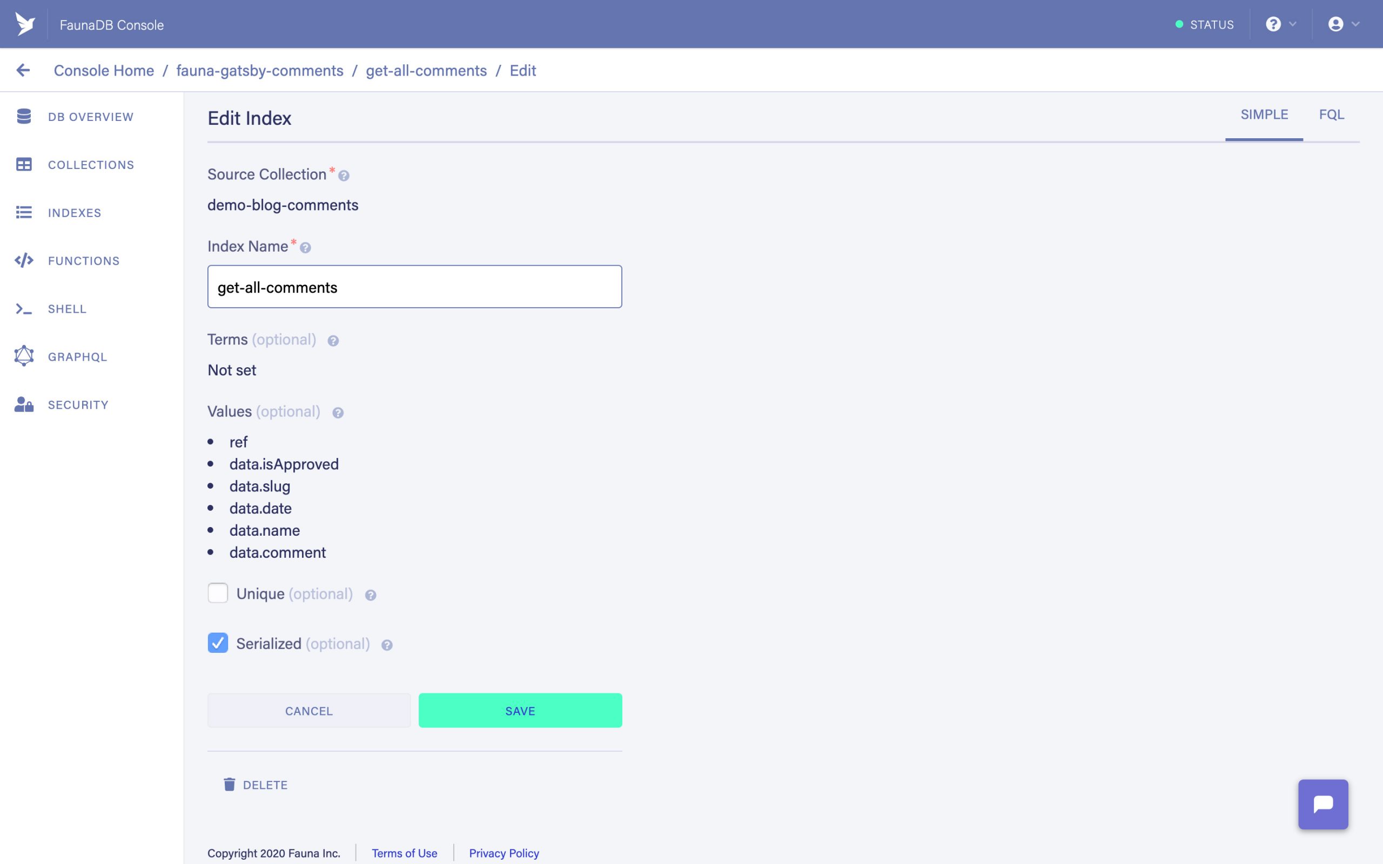The width and height of the screenshot is (1383, 864).
Task: Switch to the FQL tab
Action: [x=1332, y=114]
